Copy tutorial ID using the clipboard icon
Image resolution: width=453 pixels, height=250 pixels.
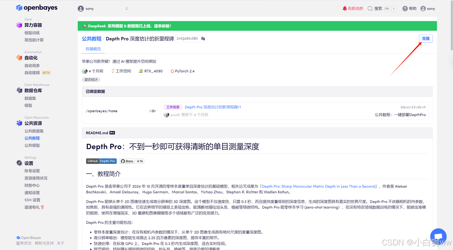point(203,39)
